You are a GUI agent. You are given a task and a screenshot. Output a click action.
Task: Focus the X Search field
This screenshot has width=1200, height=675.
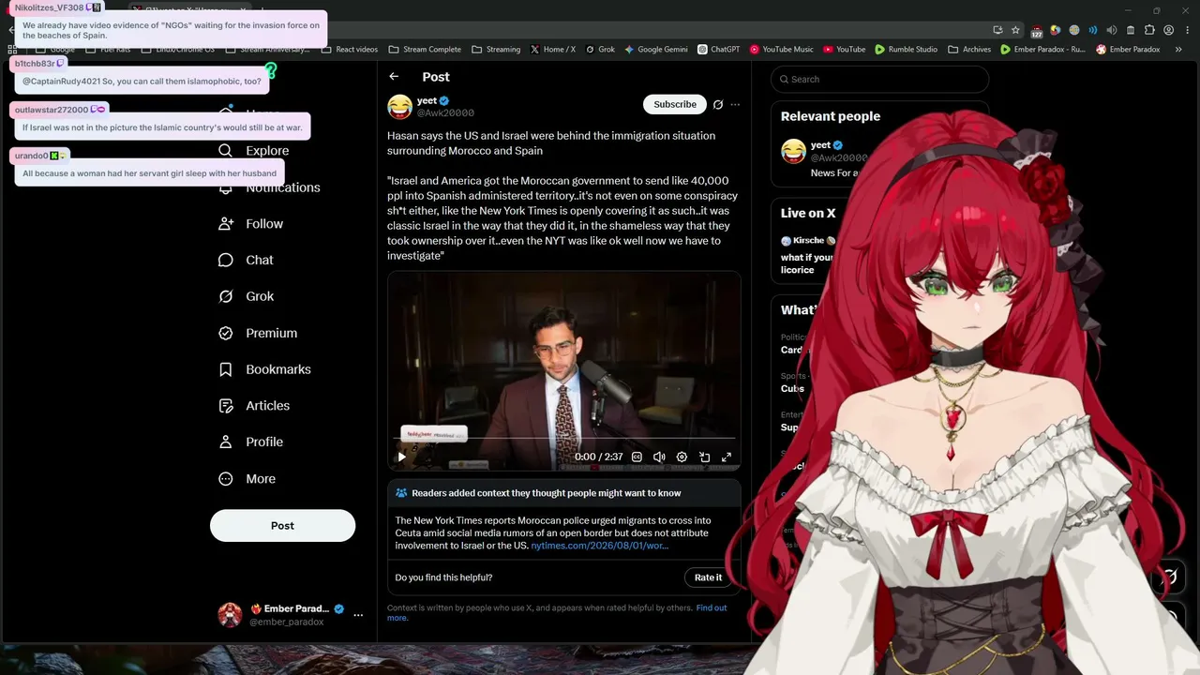coord(880,80)
